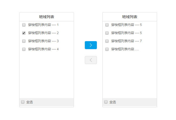This screenshot has width=176, height=120.
Task: Click the label 穿梭框列表内容 ---- 1
Action: (43, 25)
